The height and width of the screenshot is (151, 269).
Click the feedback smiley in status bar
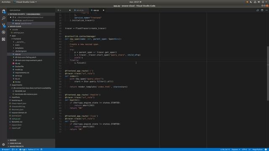point(266,149)
